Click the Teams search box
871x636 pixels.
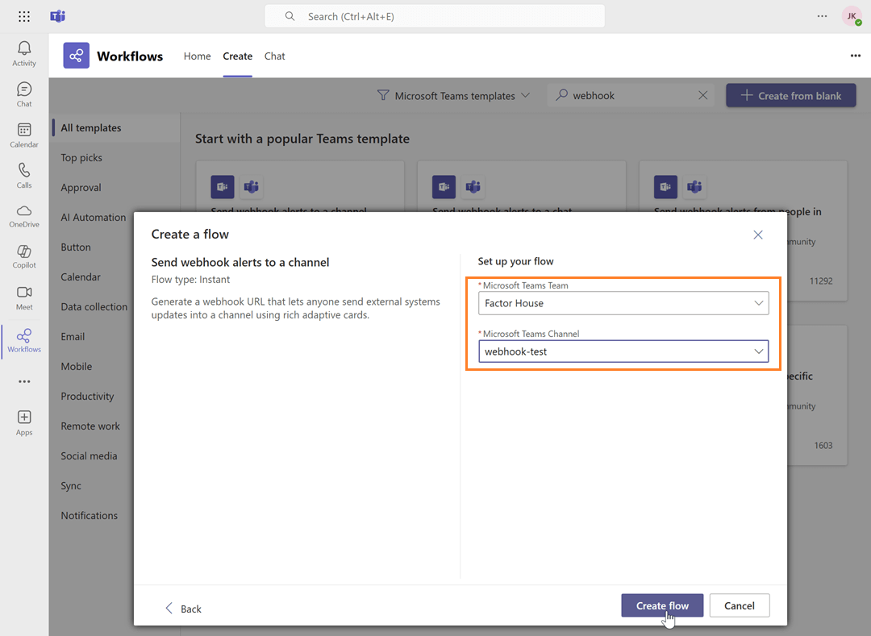[x=435, y=16]
